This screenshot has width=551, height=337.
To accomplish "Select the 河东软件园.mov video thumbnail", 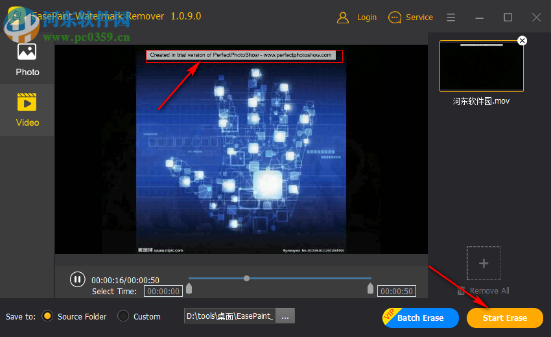I will coord(482,66).
